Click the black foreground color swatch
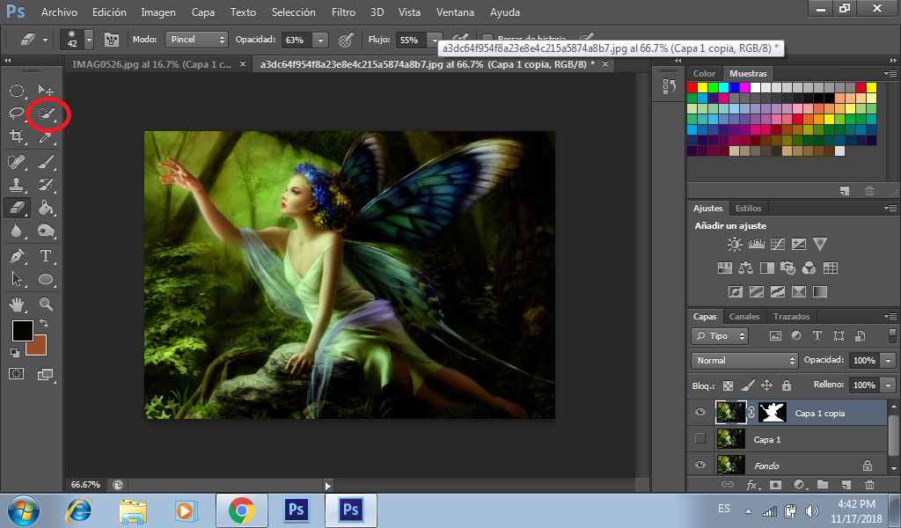This screenshot has height=528, width=901. (22, 331)
